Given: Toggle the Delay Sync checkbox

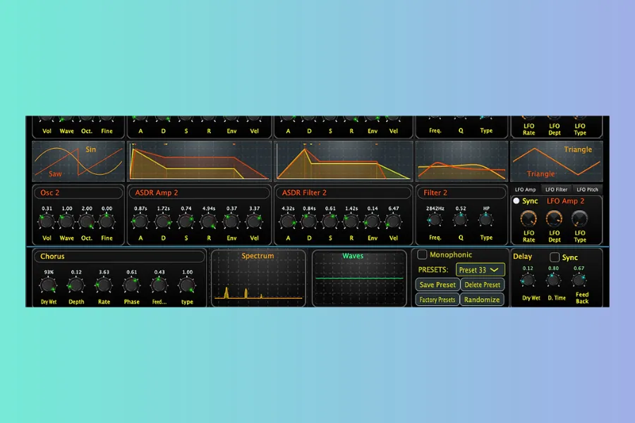Looking at the screenshot, I should click(x=554, y=257).
